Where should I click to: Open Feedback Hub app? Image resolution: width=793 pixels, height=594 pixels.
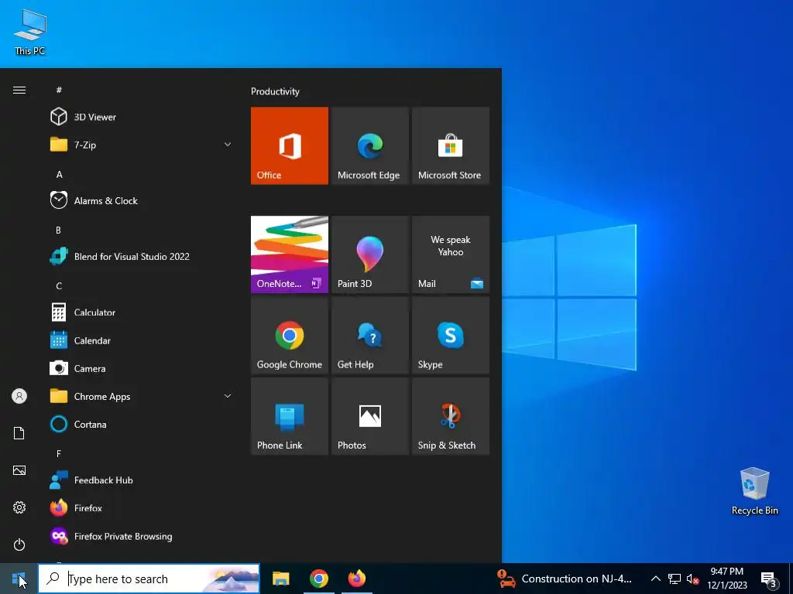(x=142, y=480)
